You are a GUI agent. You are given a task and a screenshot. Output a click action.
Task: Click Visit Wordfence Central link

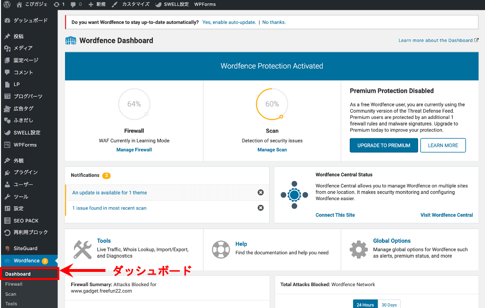coord(447,215)
